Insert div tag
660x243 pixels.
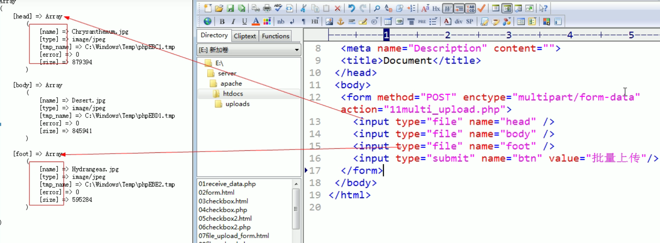tap(459, 22)
